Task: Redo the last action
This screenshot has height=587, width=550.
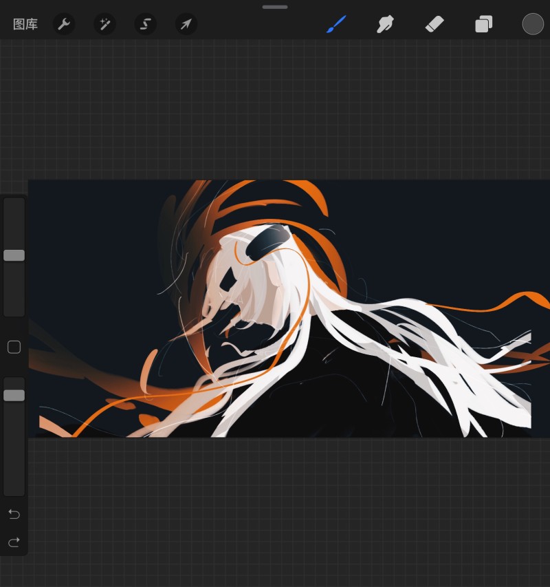Action: [14, 542]
